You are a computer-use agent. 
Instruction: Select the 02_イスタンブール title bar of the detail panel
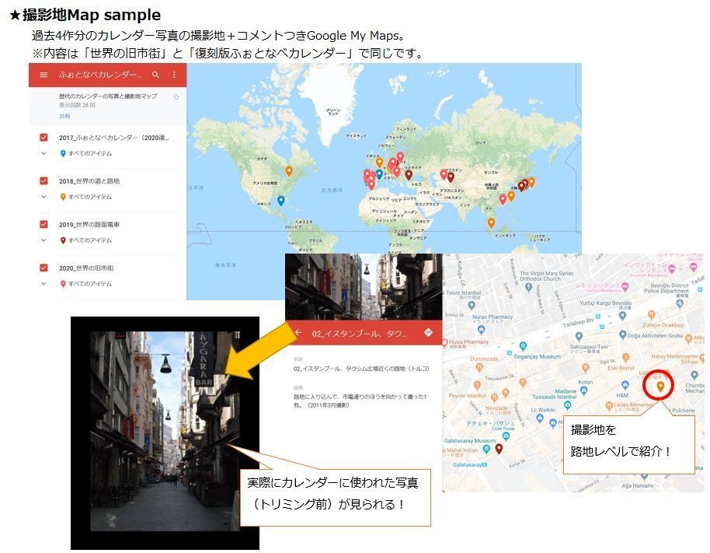[360, 334]
